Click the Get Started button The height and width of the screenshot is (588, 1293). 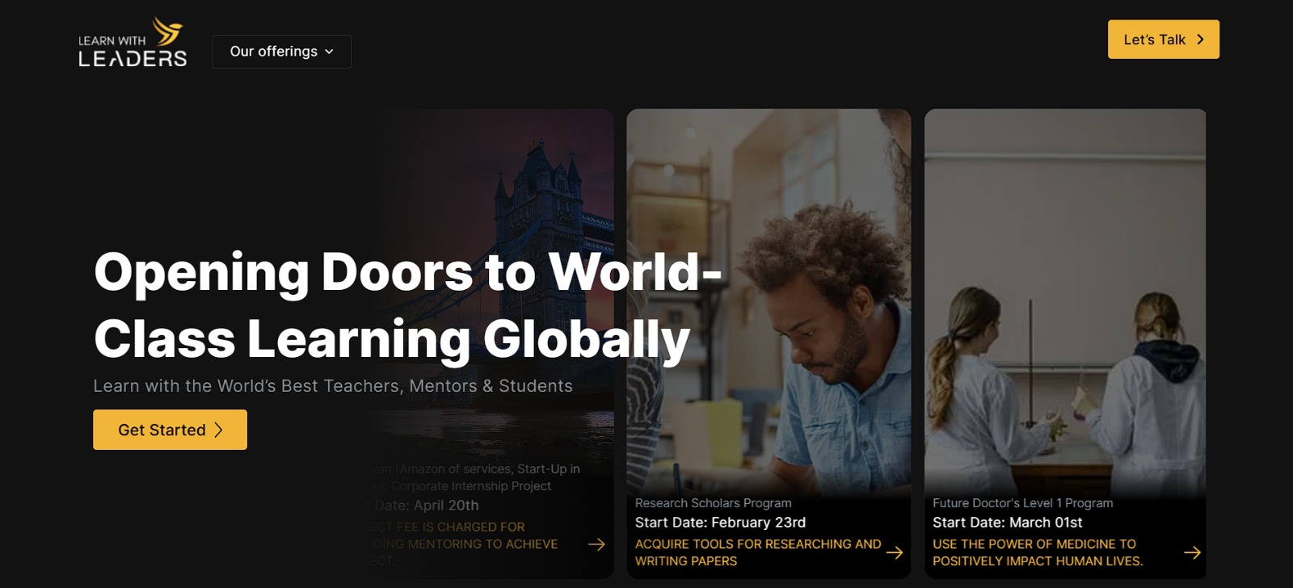point(170,430)
